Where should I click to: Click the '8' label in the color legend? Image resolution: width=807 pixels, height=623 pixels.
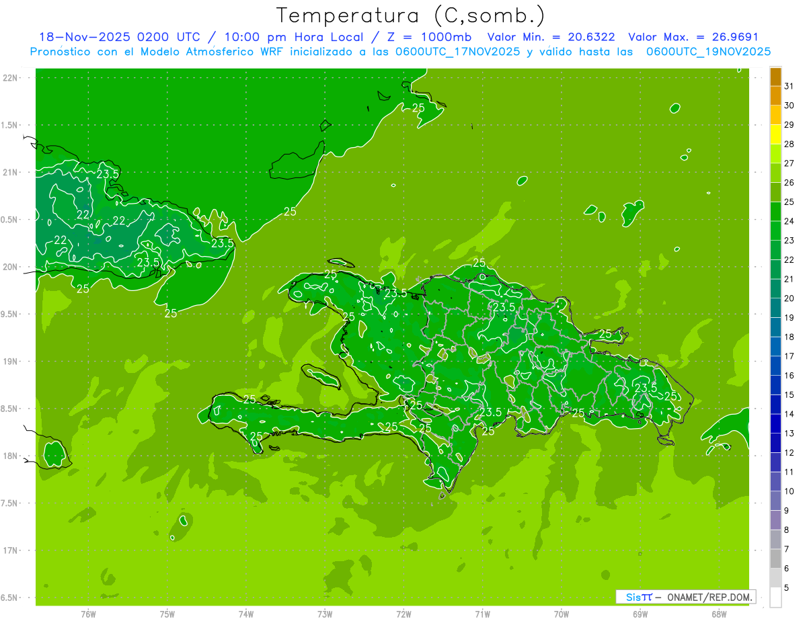point(787,530)
